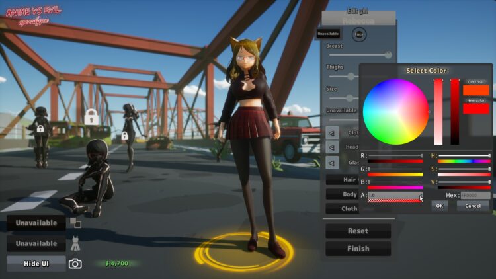Cancel the Select Color dialog

click(x=473, y=206)
